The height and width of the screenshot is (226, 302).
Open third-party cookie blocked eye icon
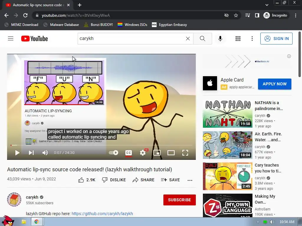pyautogui.click(x=226, y=15)
